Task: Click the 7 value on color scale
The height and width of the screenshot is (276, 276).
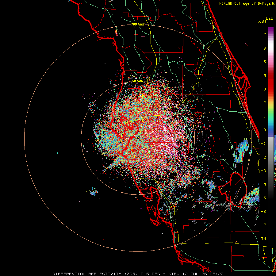Action: (265, 34)
